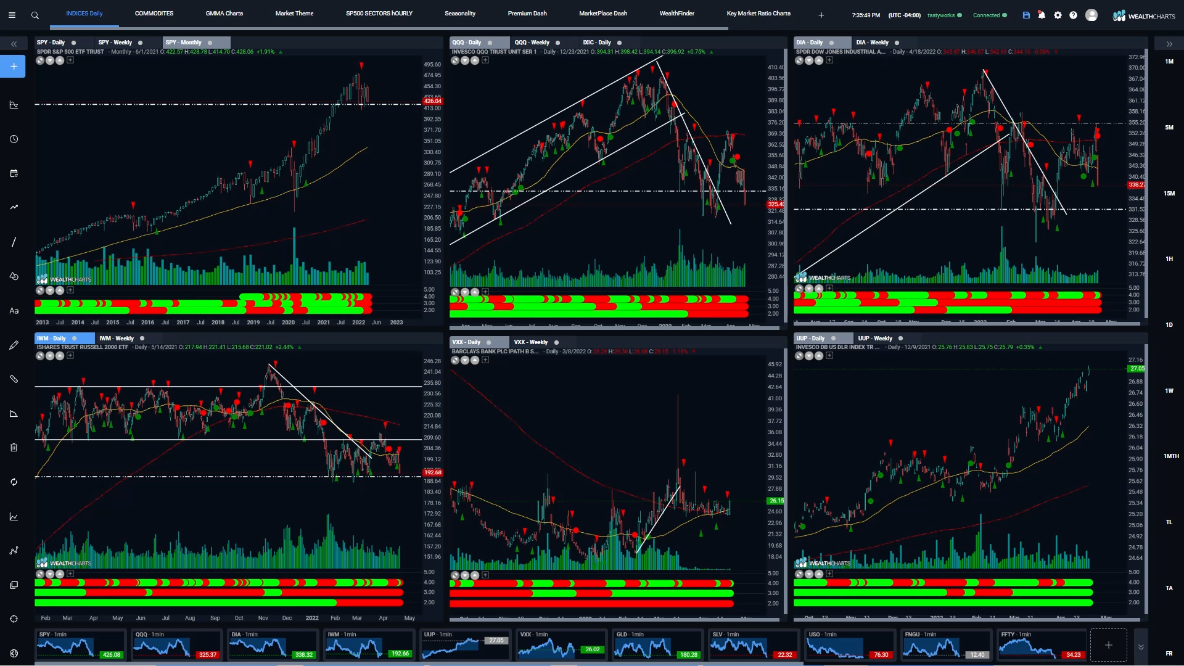Screen dimensions: 1184x666
Task: Click the TA button in right panel
Action: pos(1169,588)
